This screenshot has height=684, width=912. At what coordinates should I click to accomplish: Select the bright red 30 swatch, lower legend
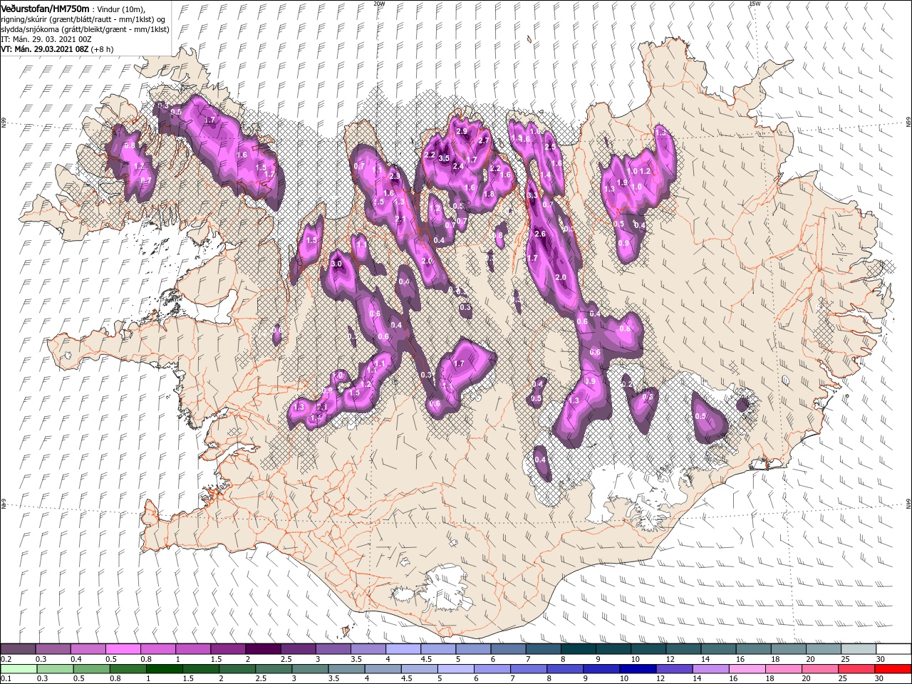[891, 669]
